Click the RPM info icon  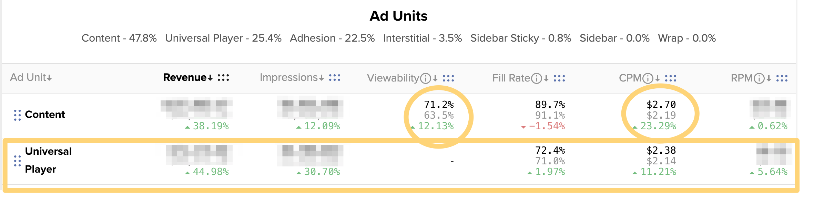759,78
